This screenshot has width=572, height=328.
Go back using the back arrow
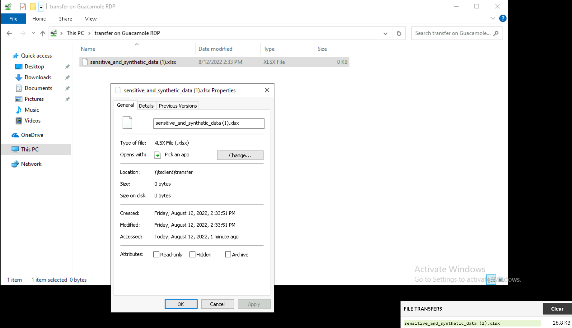pyautogui.click(x=9, y=33)
